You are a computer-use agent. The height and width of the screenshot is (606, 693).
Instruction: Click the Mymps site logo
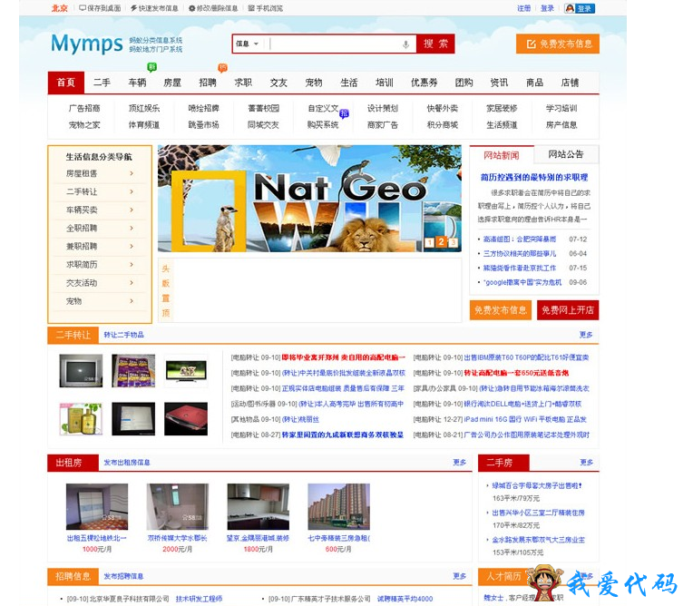click(x=87, y=44)
